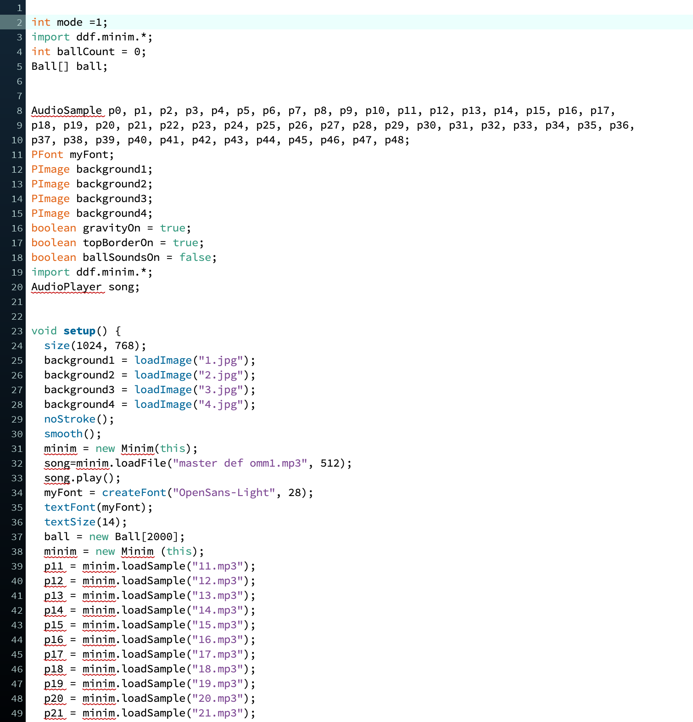Click 'void setup() {' function header

(76, 331)
